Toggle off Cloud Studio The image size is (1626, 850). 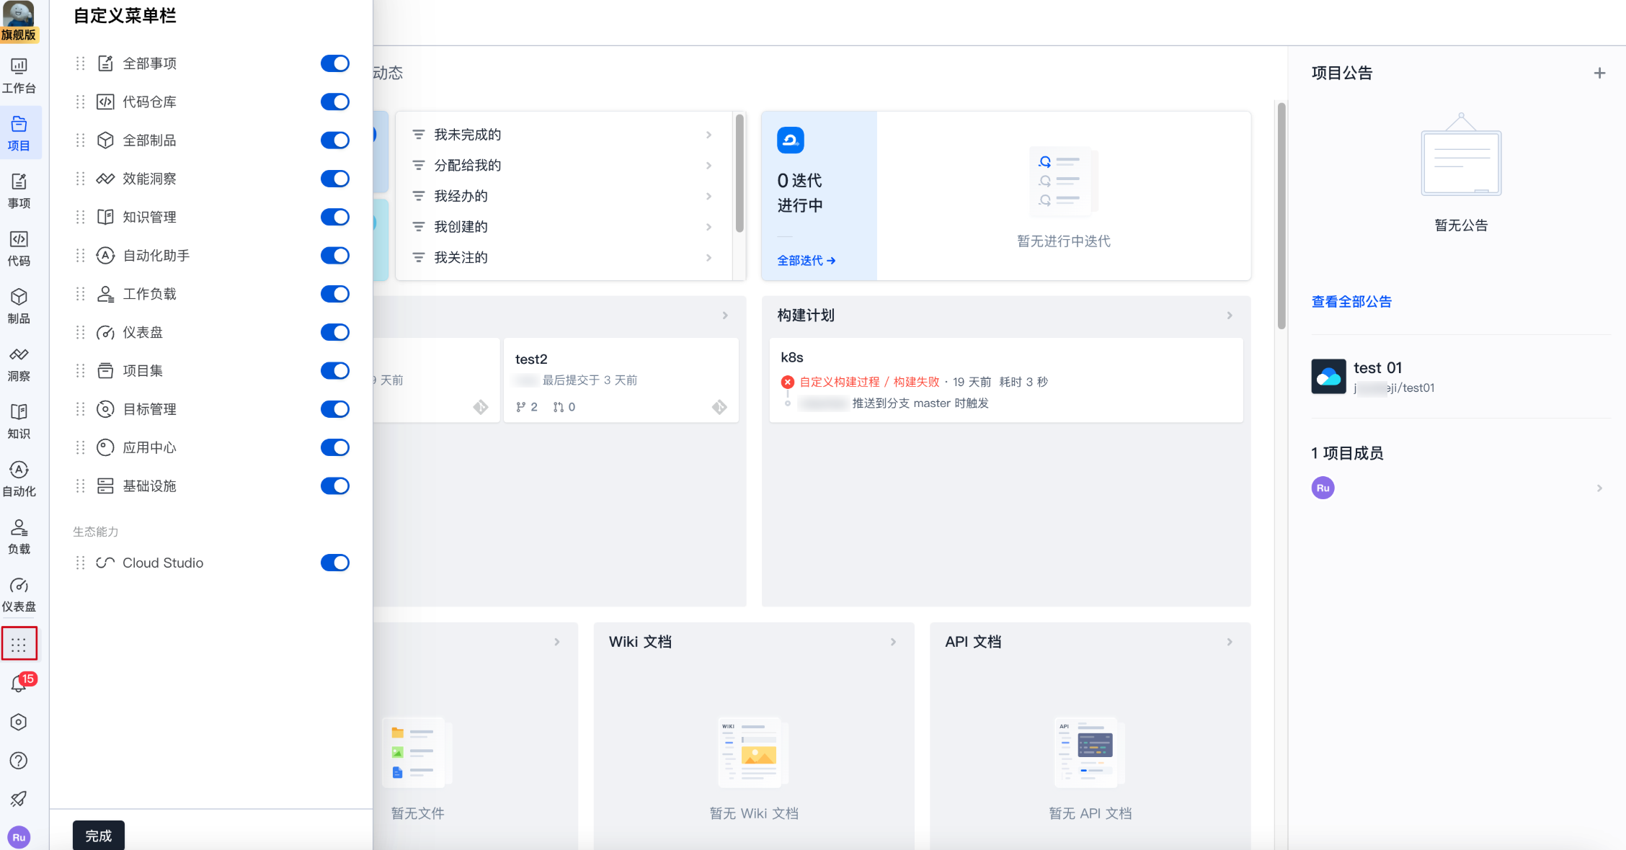point(334,563)
